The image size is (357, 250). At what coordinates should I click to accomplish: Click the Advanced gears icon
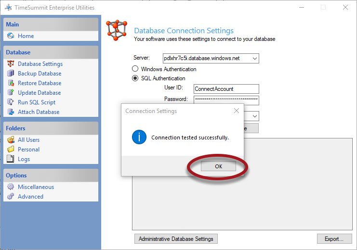(x=11, y=196)
